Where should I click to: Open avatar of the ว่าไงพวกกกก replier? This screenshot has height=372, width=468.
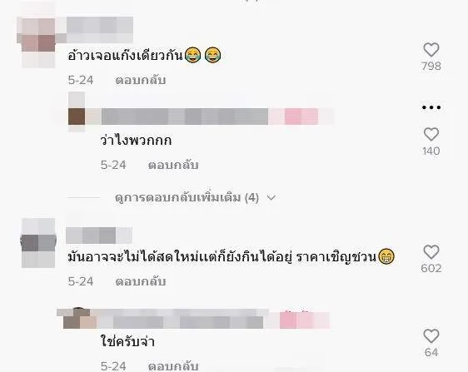click(x=77, y=112)
